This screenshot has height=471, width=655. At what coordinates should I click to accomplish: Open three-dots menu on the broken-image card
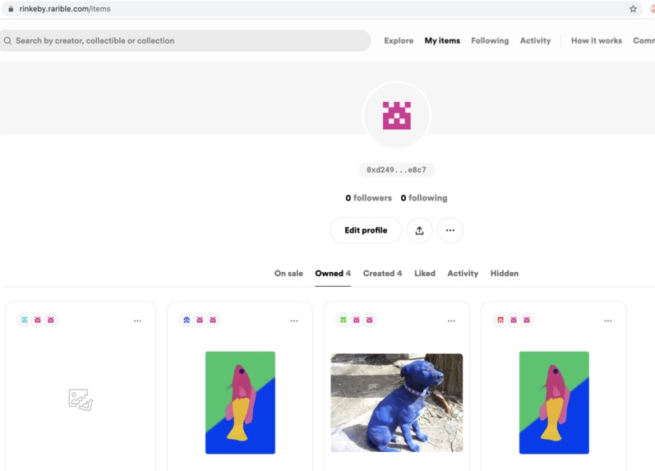point(137,321)
